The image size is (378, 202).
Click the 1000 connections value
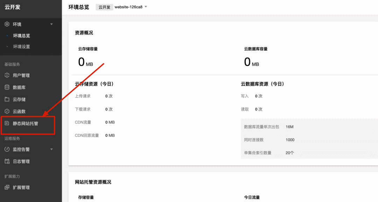[290, 140]
